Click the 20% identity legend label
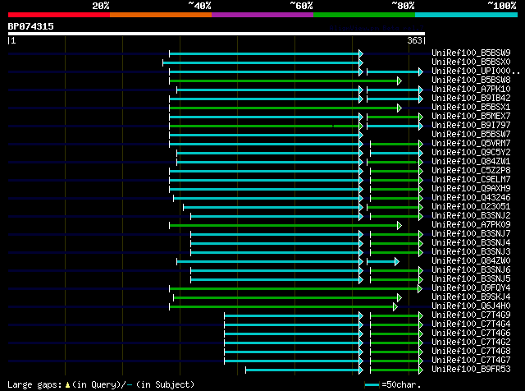This screenshot has width=525, height=391. [x=101, y=6]
